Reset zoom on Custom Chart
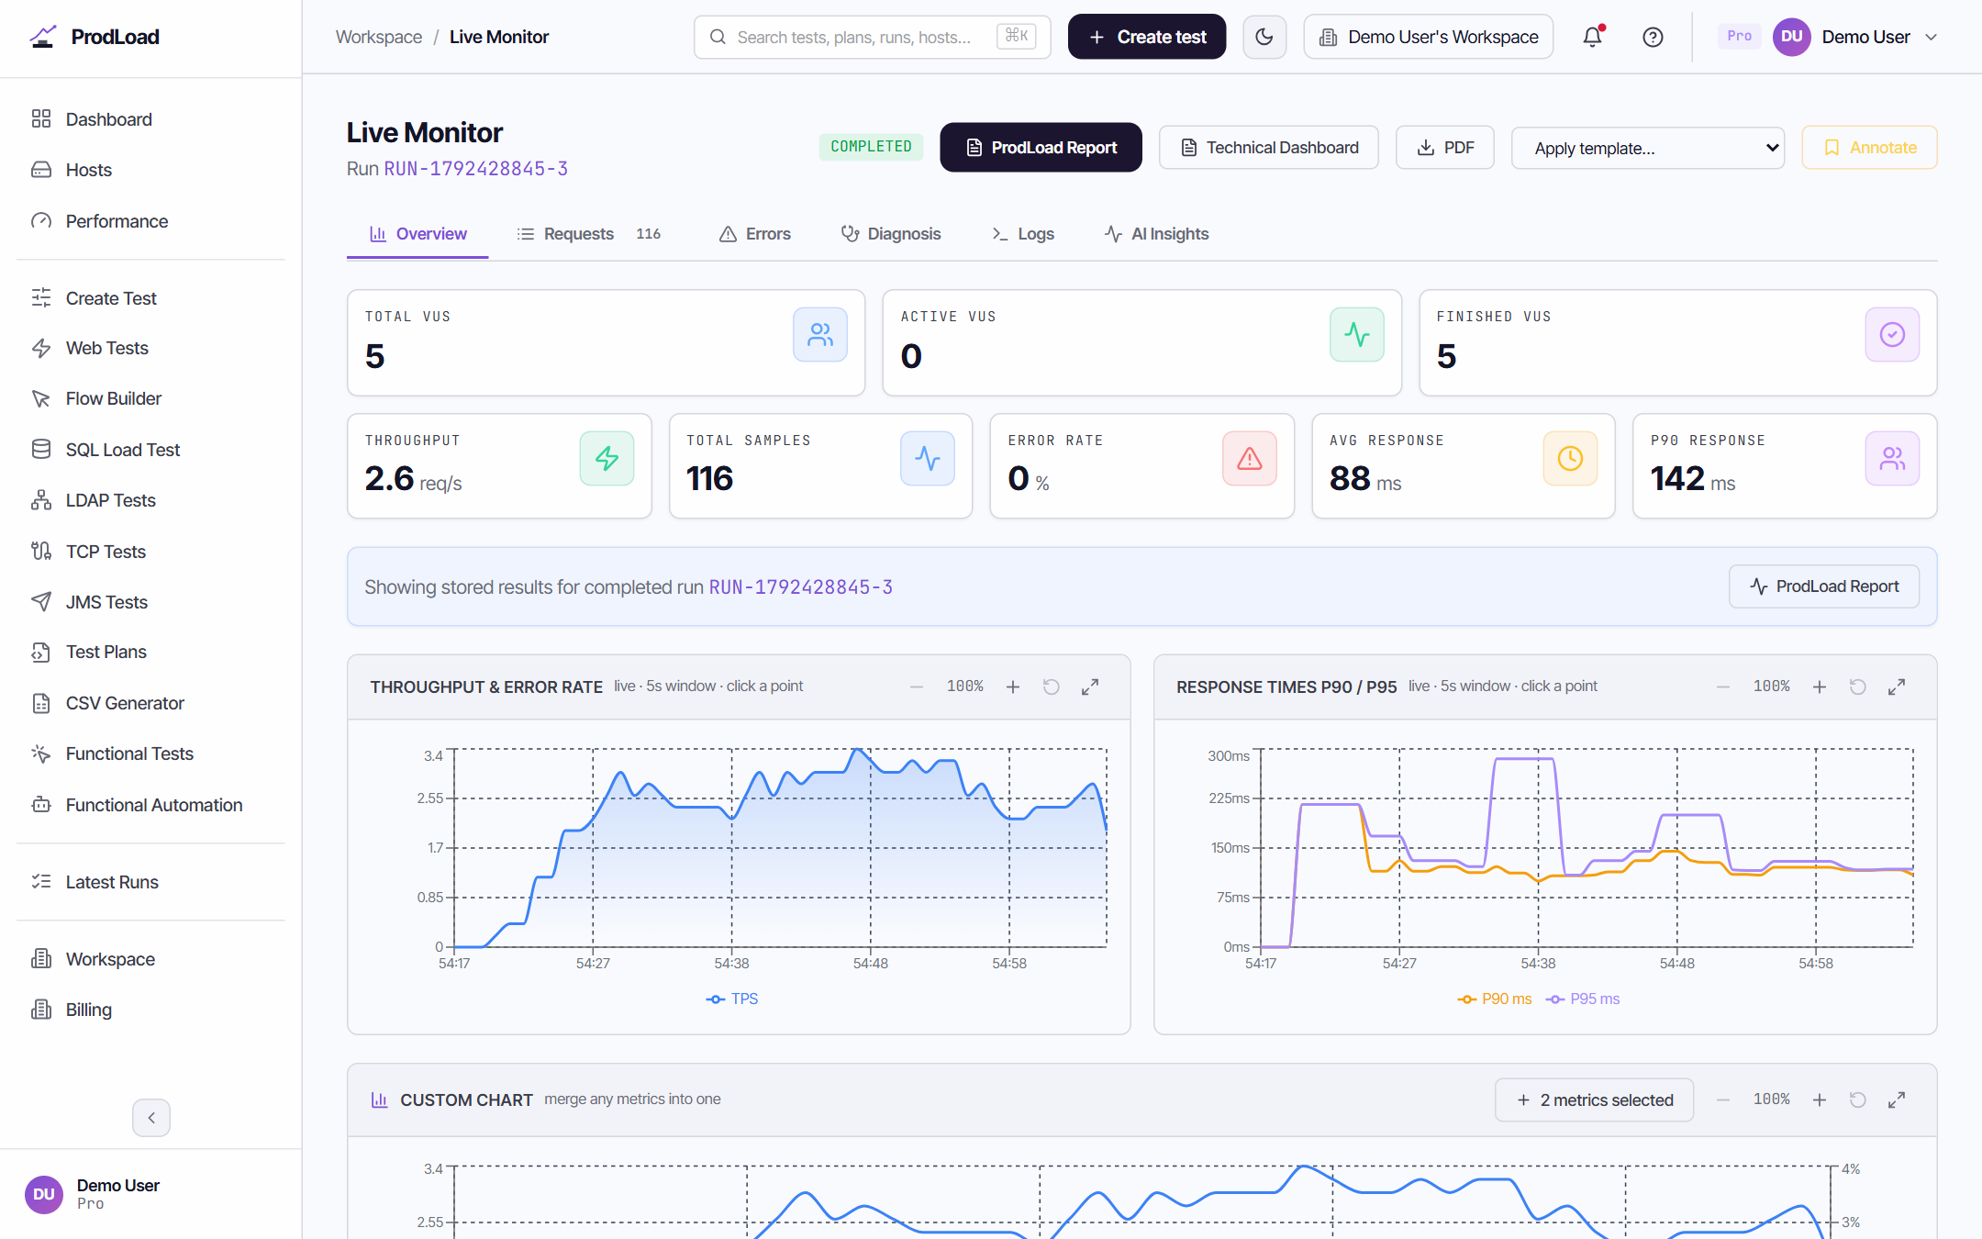The height and width of the screenshot is (1239, 1982). (1858, 1099)
